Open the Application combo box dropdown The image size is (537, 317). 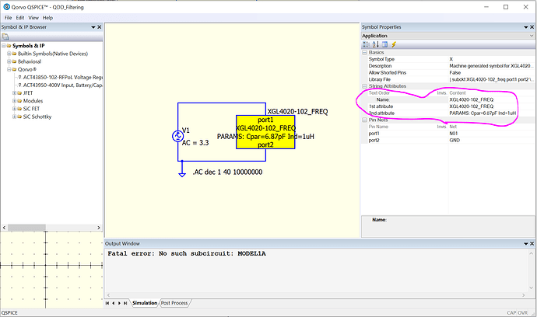[532, 36]
